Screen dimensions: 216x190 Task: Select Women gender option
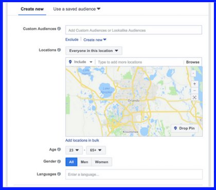(102, 162)
